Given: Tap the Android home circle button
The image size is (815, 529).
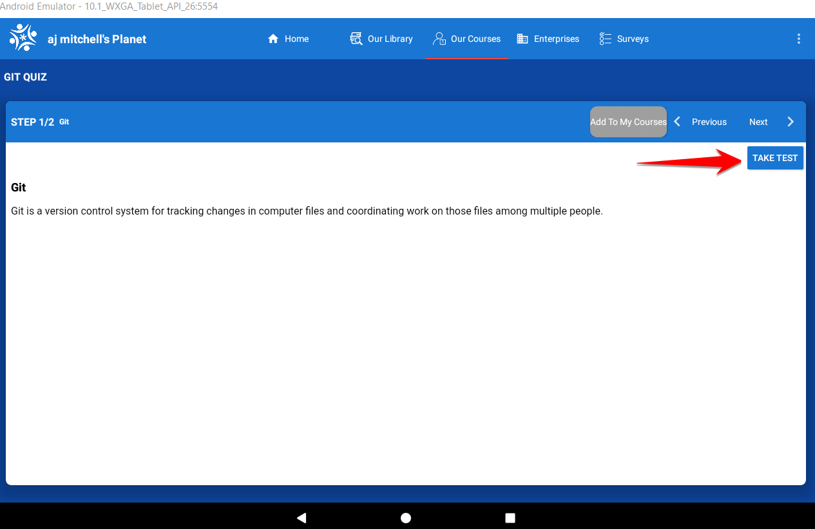Looking at the screenshot, I should (405, 517).
